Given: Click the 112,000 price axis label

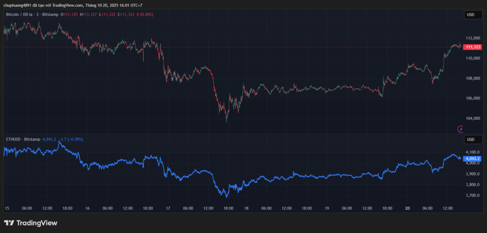Looking at the screenshot, I should pyautogui.click(x=472, y=38).
